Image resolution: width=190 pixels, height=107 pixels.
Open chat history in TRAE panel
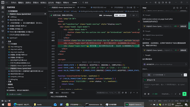[177, 8]
